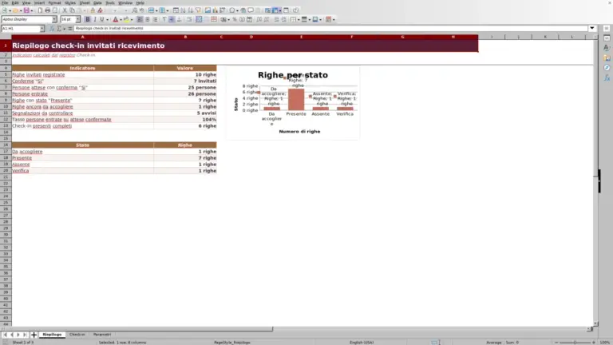Click the Print icon in toolbar
This screenshot has height=345, width=613.
tap(47, 10)
